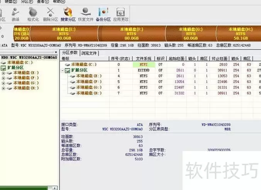This screenshot has height=190, width=261.
Task: Click drive icon in table row 本地磁盘(E:)
Action: point(73,76)
